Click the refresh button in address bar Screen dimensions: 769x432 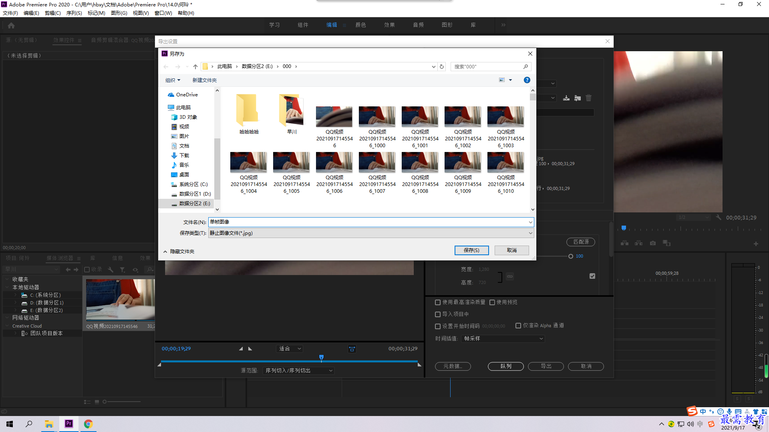442,66
